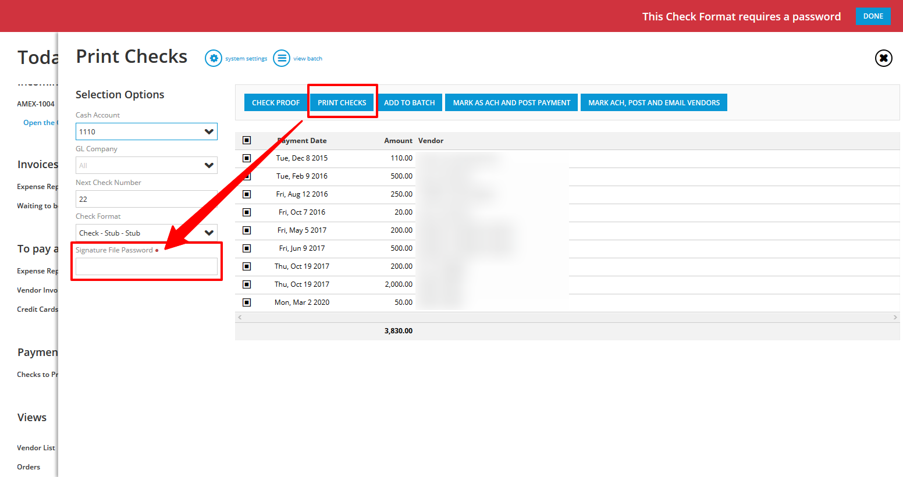This screenshot has width=903, height=477.
Task: Click the Signature File Password field
Action: tap(147, 266)
